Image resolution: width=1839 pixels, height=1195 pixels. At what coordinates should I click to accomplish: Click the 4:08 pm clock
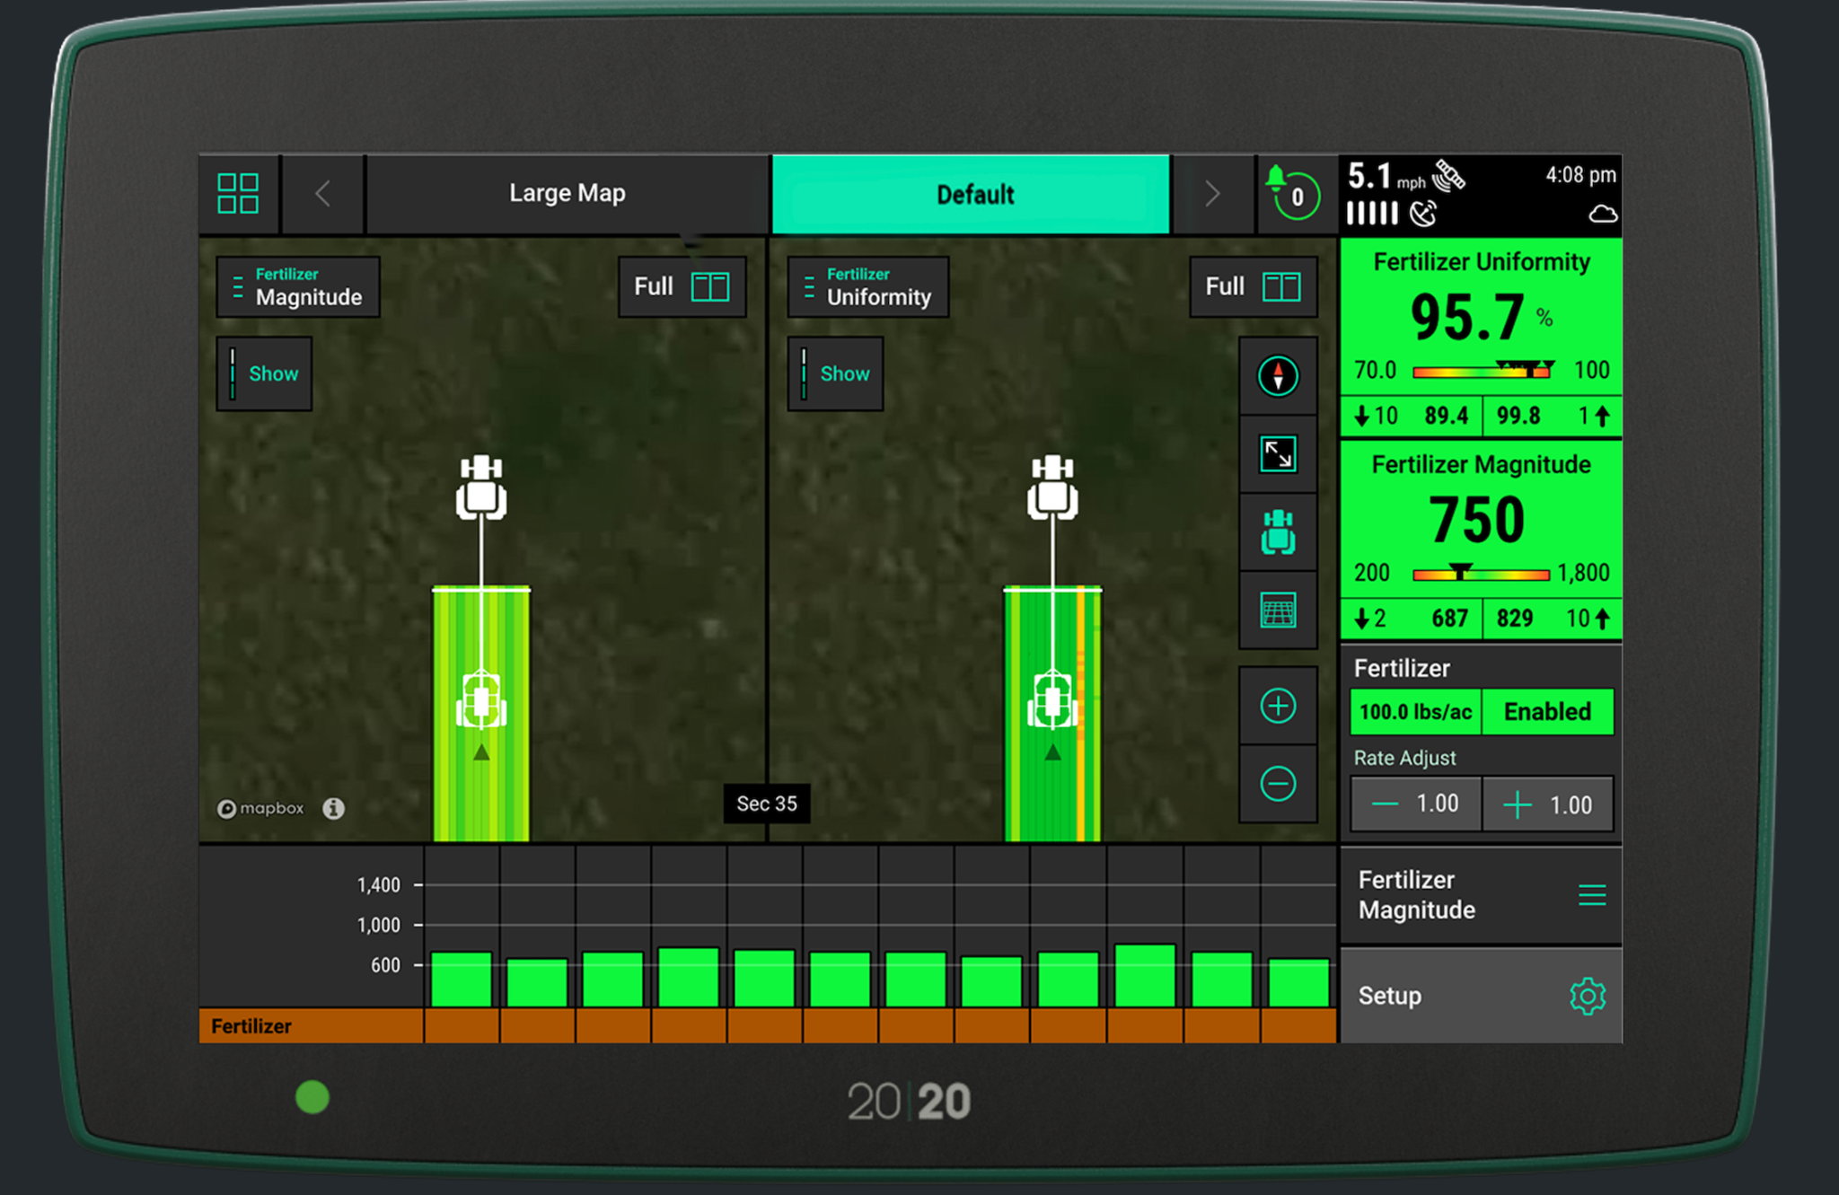1580,174
